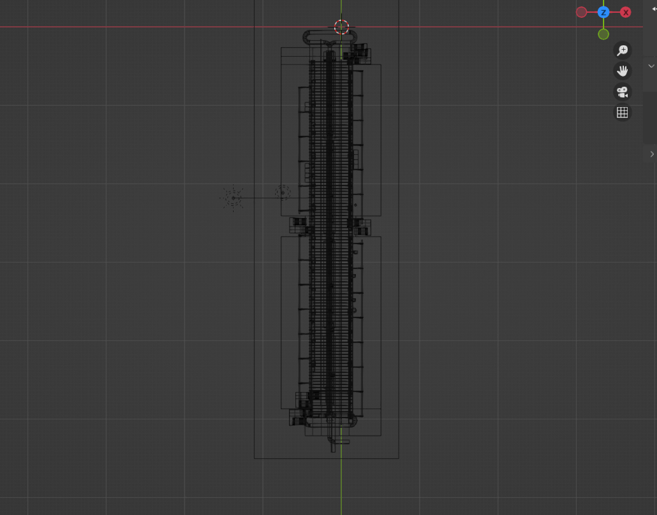Open the sidebar using the right-pointing chevron
The width and height of the screenshot is (657, 515).
click(x=652, y=154)
